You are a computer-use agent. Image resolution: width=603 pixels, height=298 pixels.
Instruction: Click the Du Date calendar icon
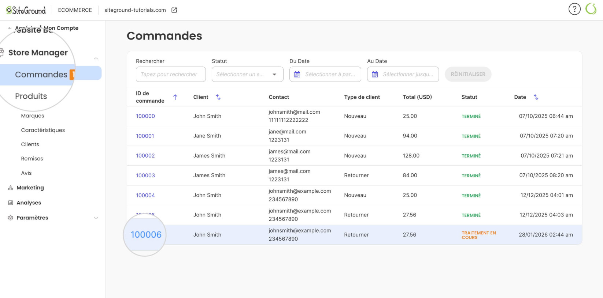297,74
